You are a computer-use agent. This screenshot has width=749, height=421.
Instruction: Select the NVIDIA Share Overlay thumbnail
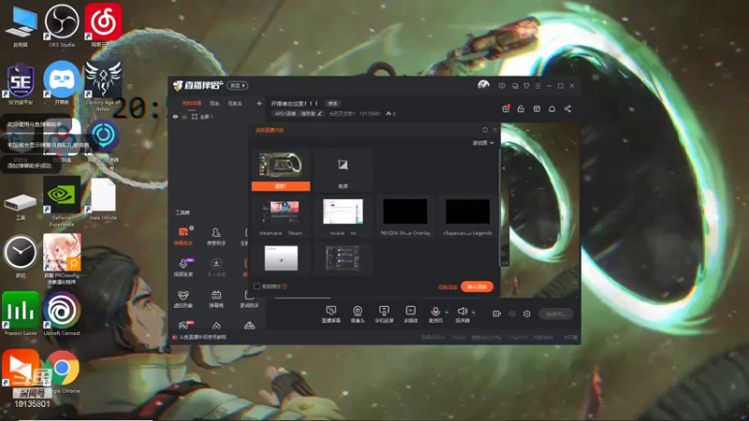pyautogui.click(x=405, y=217)
